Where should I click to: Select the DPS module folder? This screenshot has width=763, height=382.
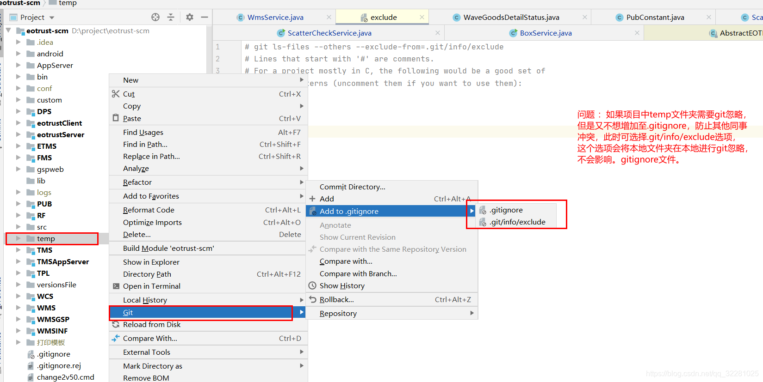pyautogui.click(x=44, y=111)
